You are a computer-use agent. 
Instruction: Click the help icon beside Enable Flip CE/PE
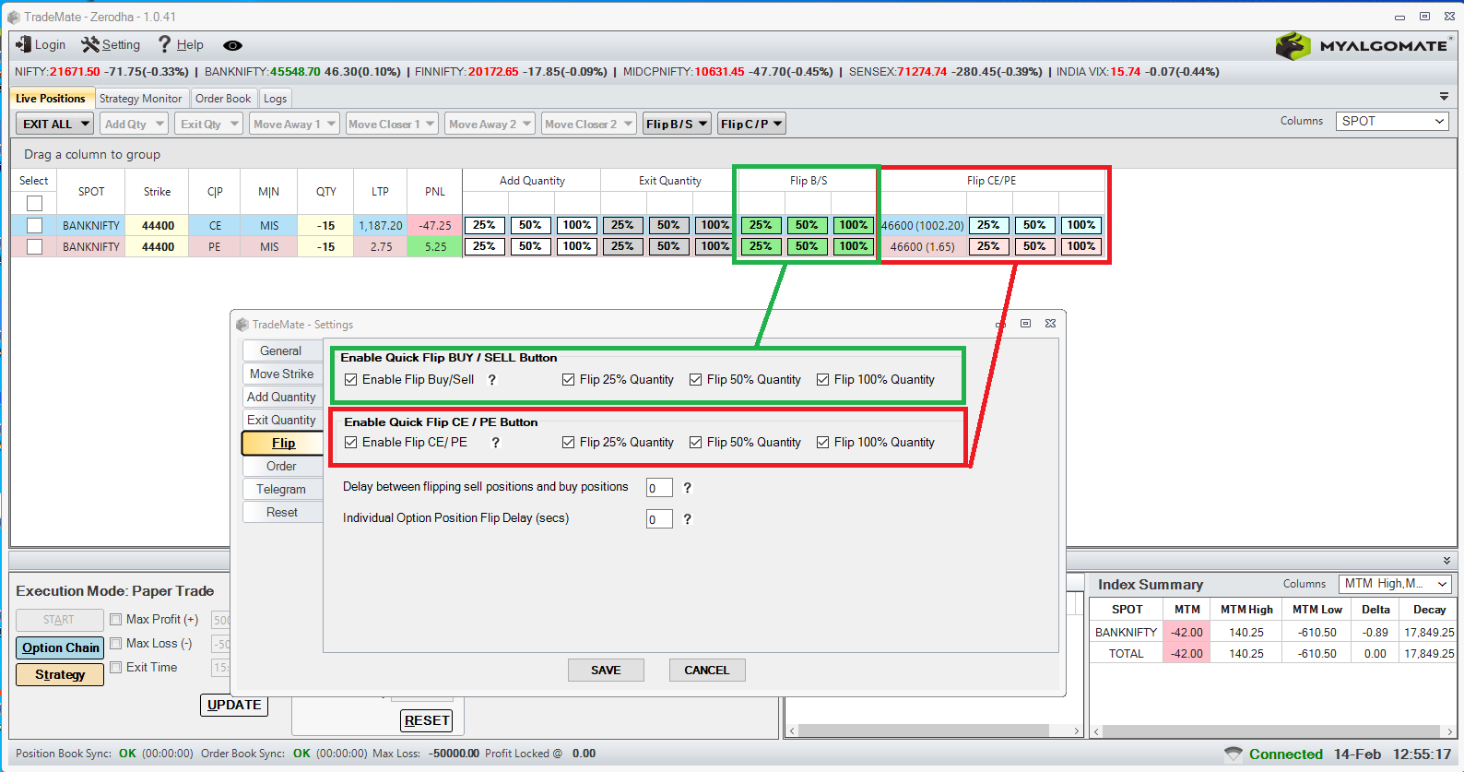(x=496, y=443)
